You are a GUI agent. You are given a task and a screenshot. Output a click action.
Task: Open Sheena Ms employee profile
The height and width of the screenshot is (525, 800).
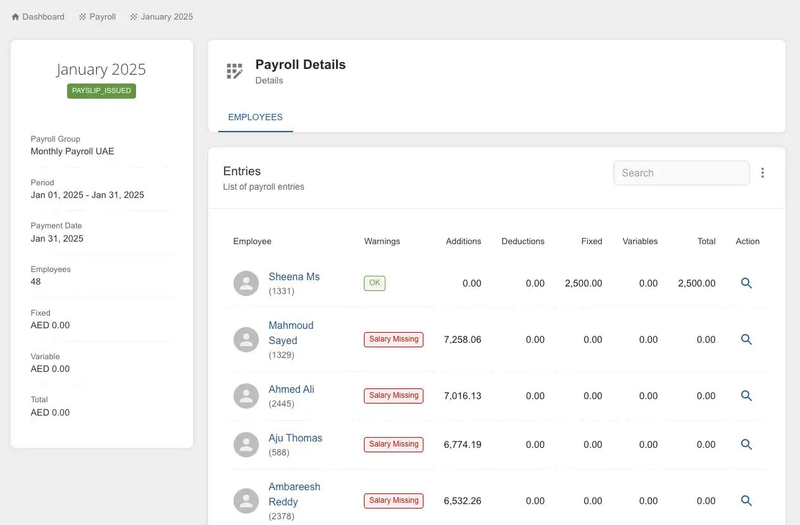tap(294, 276)
